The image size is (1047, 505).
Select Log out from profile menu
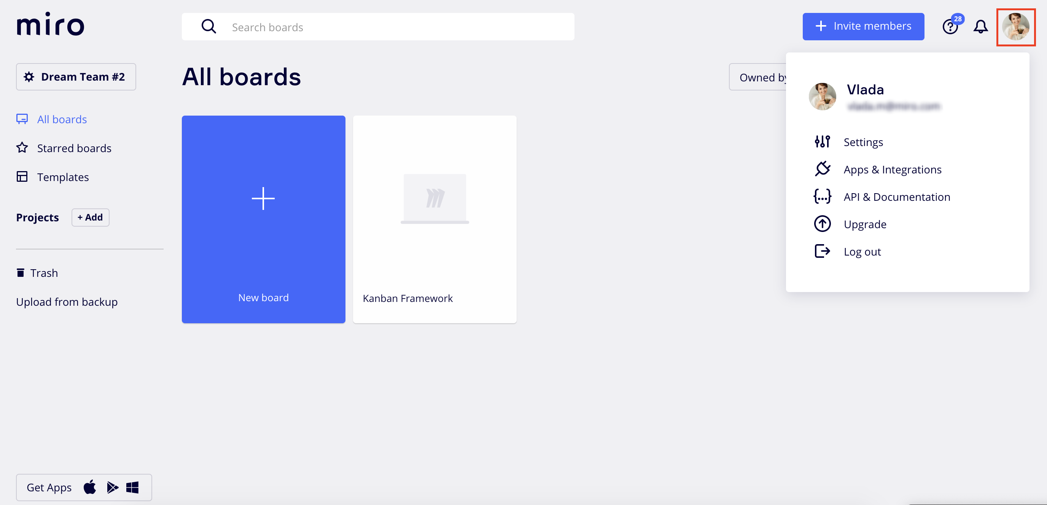coord(862,251)
